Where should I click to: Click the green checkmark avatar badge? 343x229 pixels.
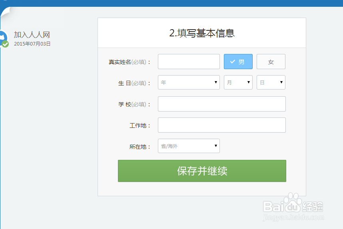(x=5, y=44)
